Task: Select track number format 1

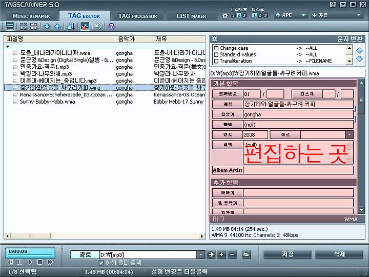Action: (233, 15)
